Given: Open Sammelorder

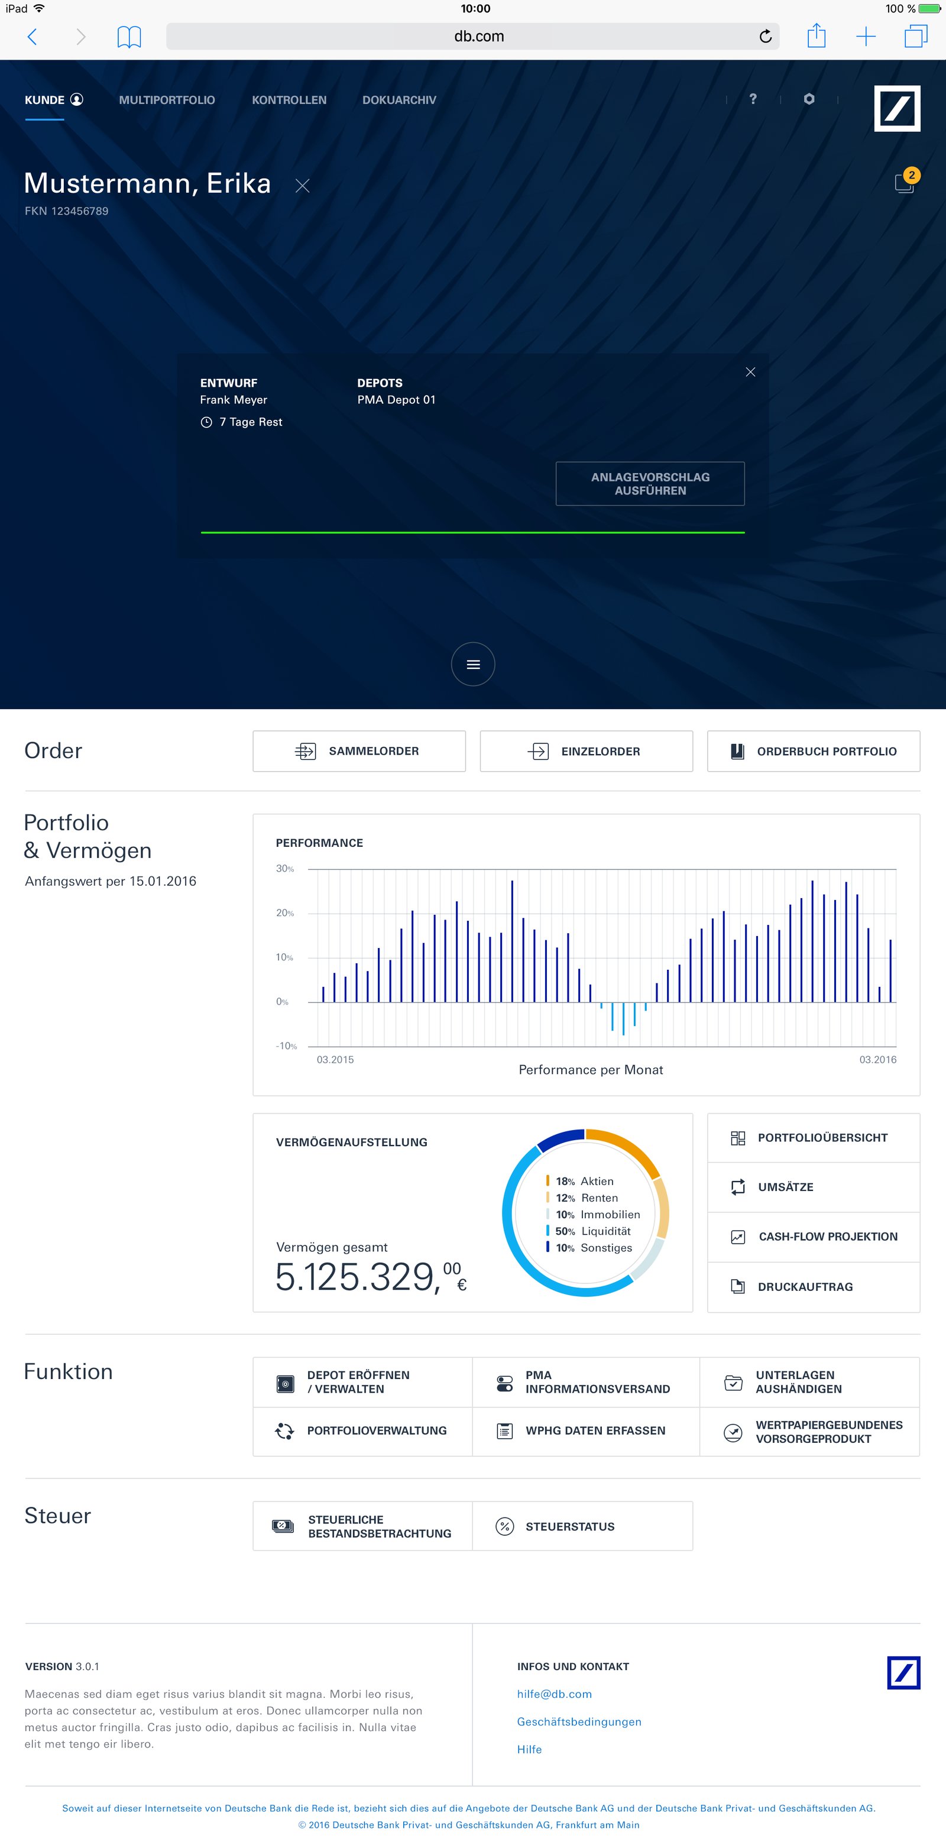Looking at the screenshot, I should 359,751.
